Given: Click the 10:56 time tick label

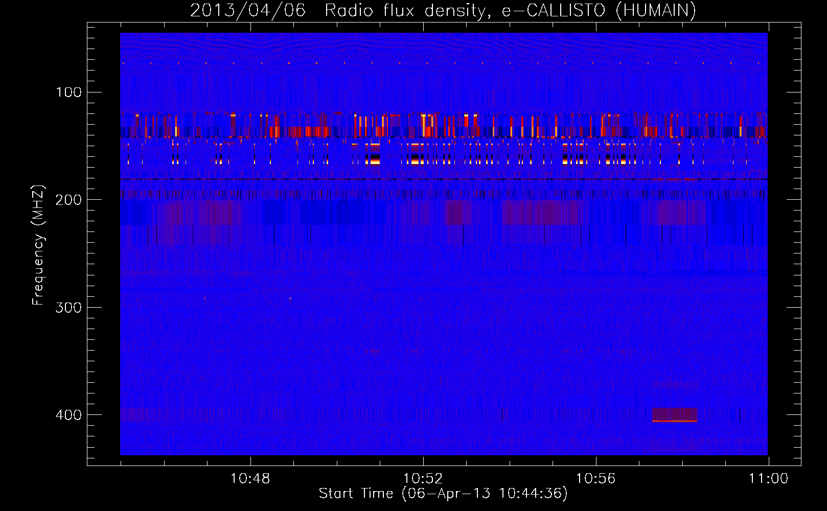Looking at the screenshot, I should tap(596, 479).
